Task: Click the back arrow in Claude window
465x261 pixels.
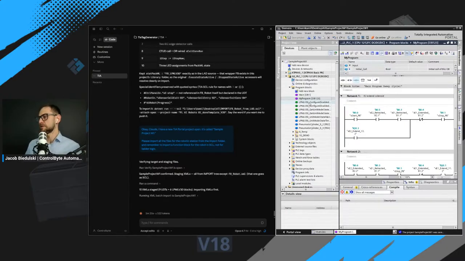Action: pos(115,29)
